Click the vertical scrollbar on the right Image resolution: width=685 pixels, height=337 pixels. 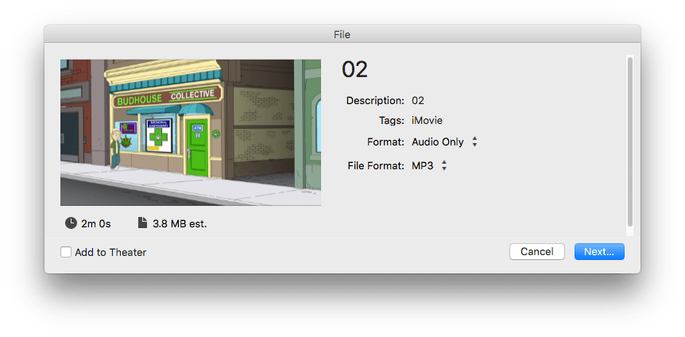pyautogui.click(x=630, y=143)
